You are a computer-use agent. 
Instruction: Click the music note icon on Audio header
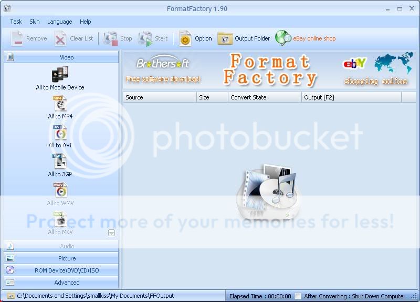(x=10, y=246)
